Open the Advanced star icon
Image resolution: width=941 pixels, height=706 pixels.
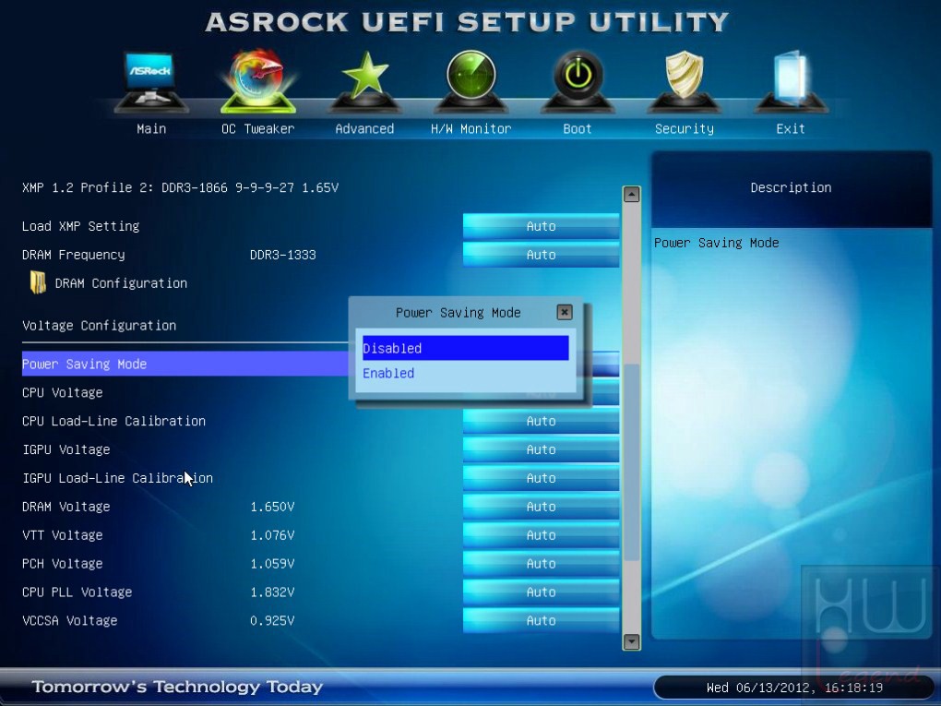(365, 81)
